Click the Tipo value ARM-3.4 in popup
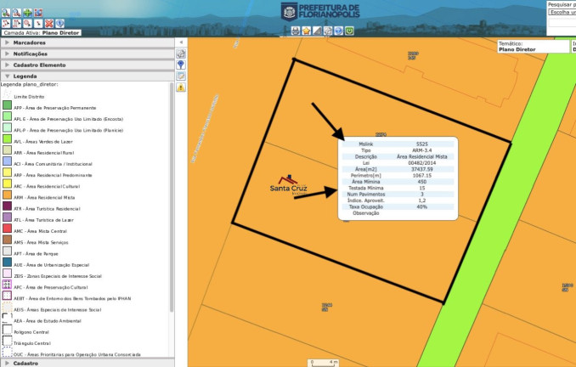This screenshot has height=367, width=576. pyautogui.click(x=421, y=150)
